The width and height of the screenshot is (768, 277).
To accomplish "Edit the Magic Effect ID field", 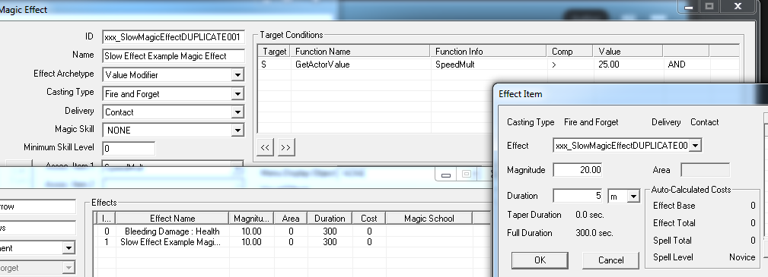I will click(x=174, y=37).
